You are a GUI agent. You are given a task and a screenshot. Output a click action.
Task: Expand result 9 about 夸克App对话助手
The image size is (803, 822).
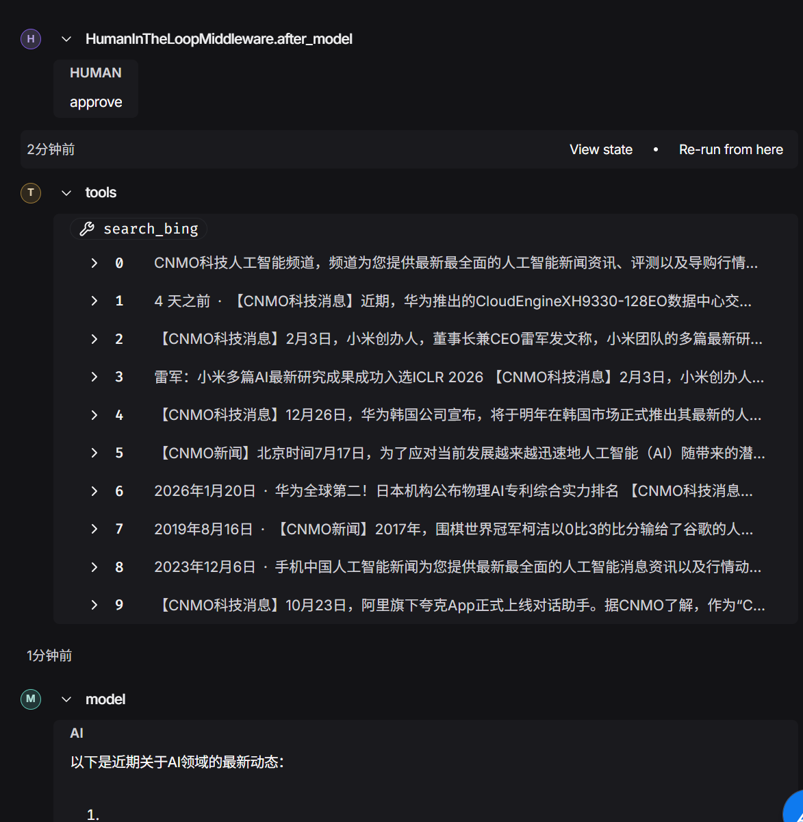coord(94,605)
